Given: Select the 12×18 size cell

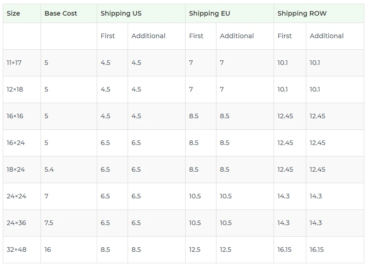Looking at the screenshot, I should [15, 89].
